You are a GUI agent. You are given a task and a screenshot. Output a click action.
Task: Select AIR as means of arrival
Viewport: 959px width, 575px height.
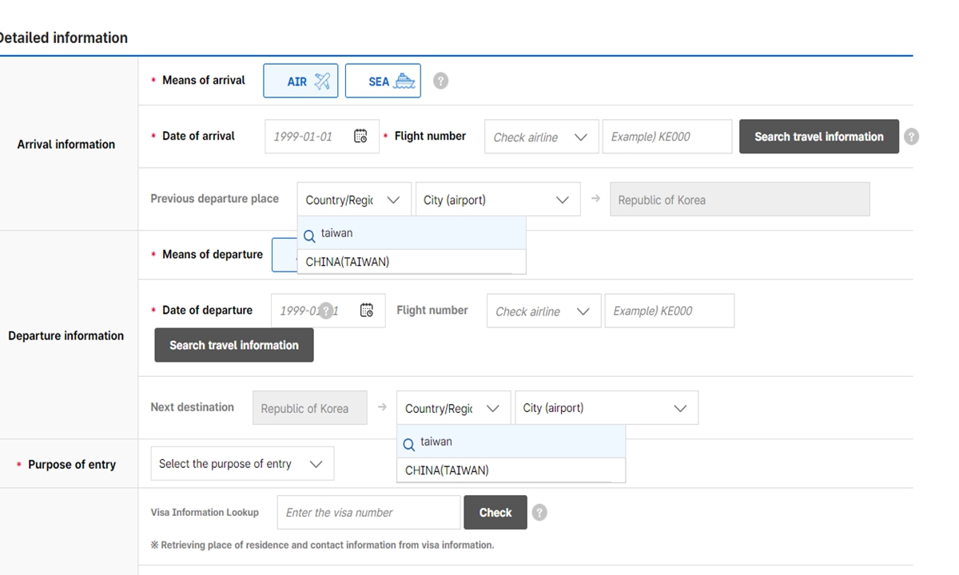pos(300,81)
